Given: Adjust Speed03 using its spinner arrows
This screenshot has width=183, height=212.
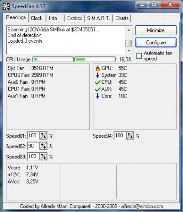Looking at the screenshot, I should [x=43, y=157].
